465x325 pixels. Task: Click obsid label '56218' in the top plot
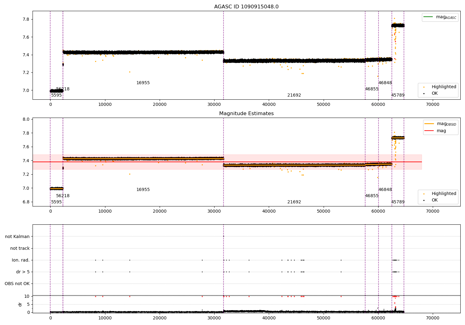coord(63,89)
